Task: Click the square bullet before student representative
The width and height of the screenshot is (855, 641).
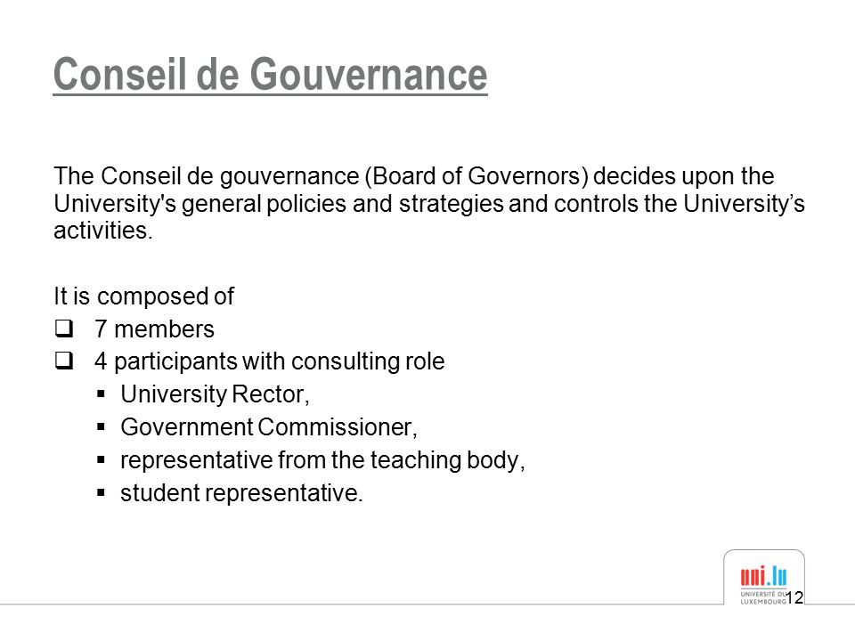Action: 101,492
